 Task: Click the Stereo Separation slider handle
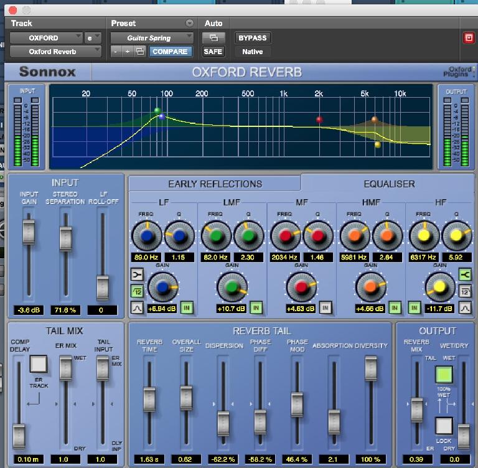tap(65, 238)
